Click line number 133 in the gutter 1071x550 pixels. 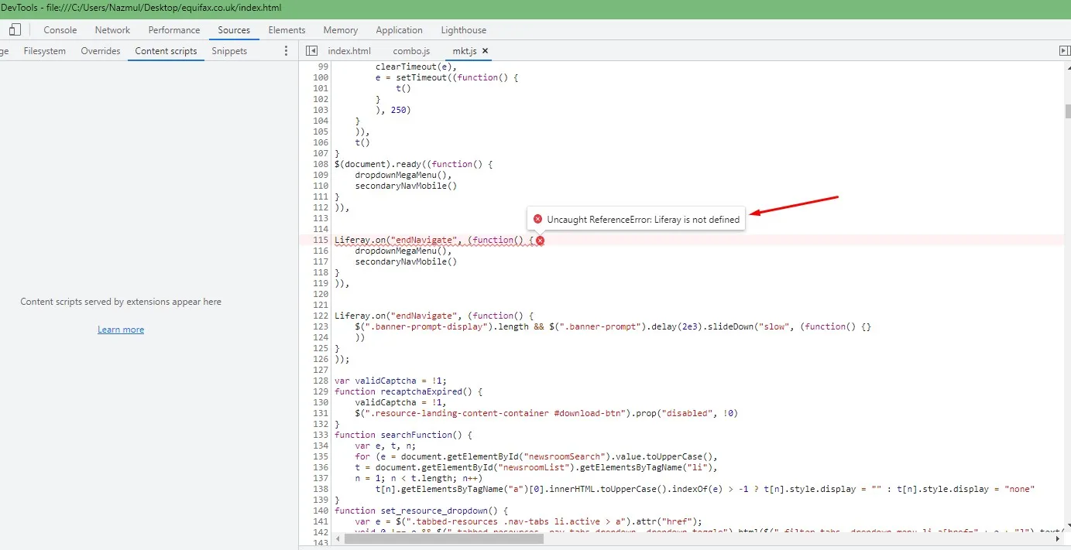[x=321, y=435]
